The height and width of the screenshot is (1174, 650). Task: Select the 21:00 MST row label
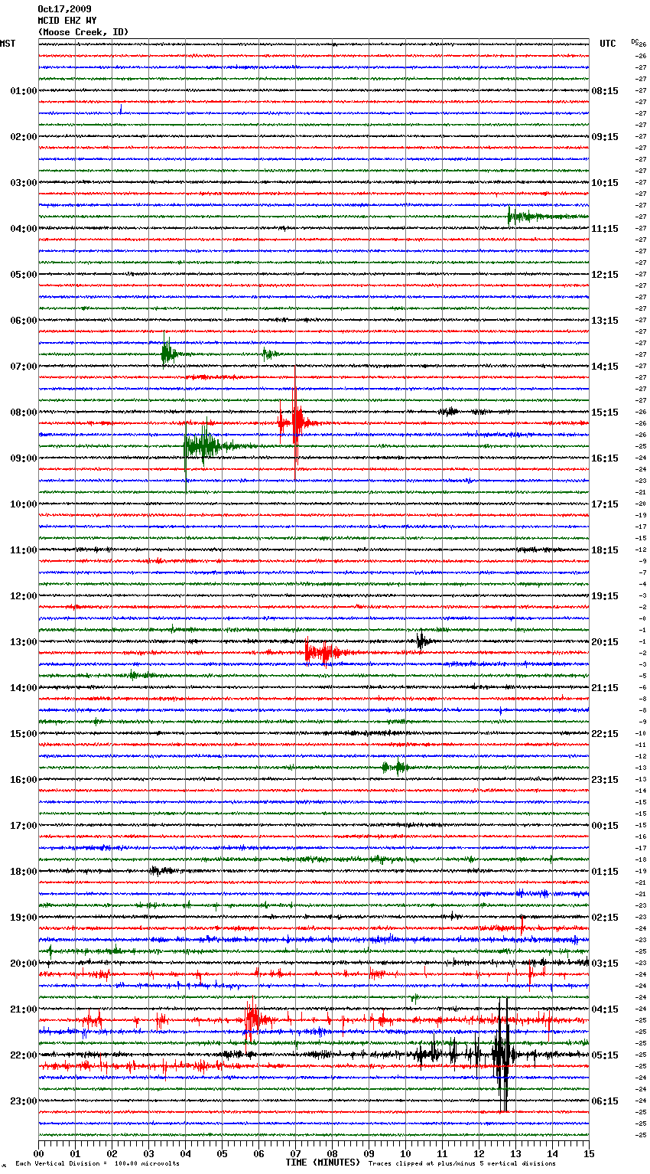pos(24,1009)
